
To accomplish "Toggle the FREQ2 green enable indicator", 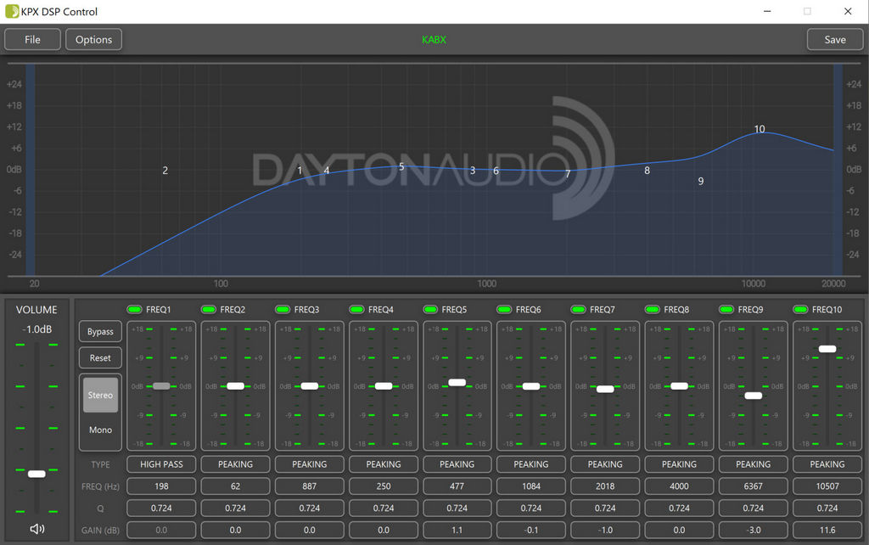I will [209, 309].
